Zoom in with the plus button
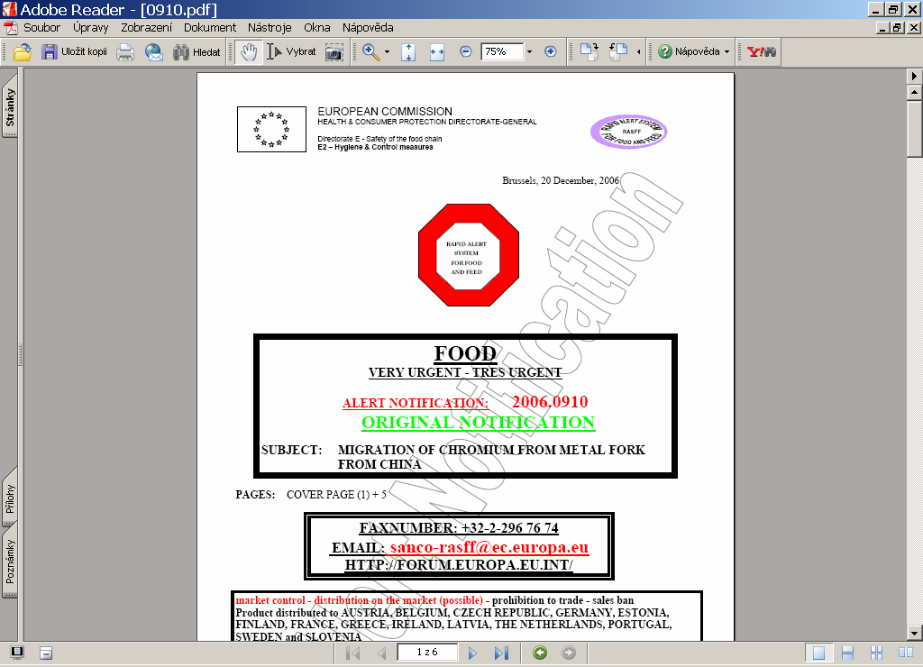Screen dimensions: 923x667 point(551,51)
